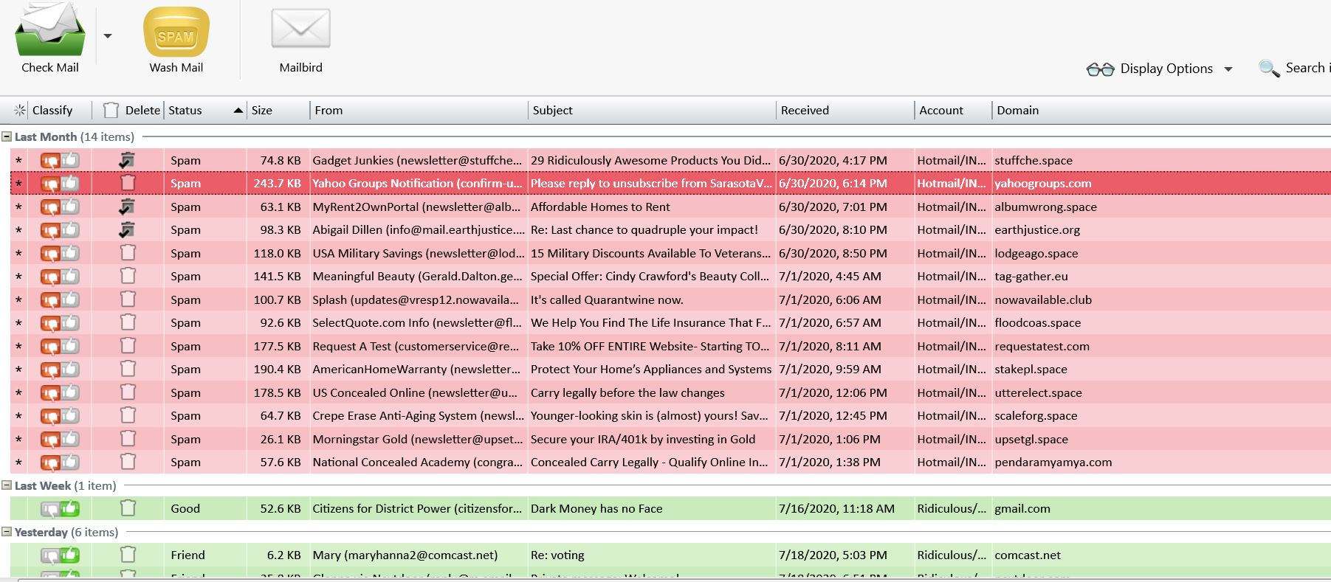Click received time '7/1/2020, 9:59 AM'
Image resolution: width=1331 pixels, height=582 pixels.
[830, 369]
